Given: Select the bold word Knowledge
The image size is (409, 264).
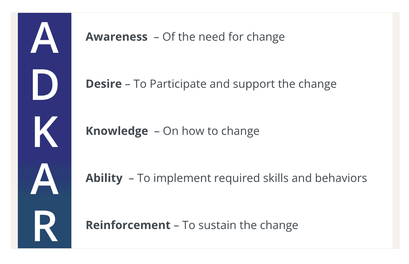Looking at the screenshot, I should [x=117, y=131].
